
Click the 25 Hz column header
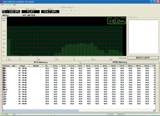point(63,66)
